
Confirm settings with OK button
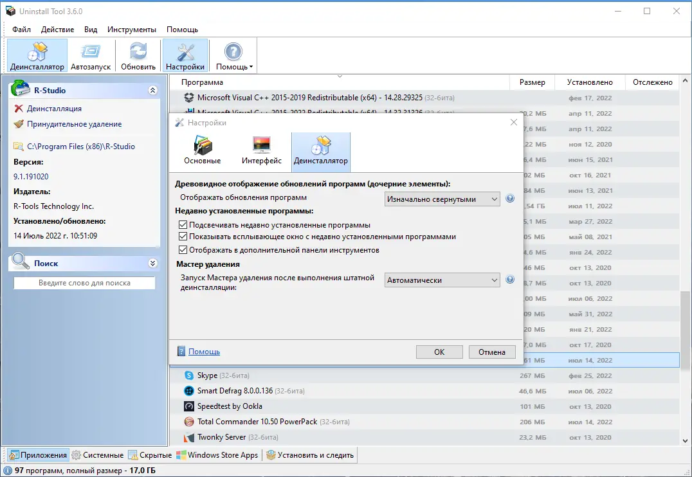439,352
